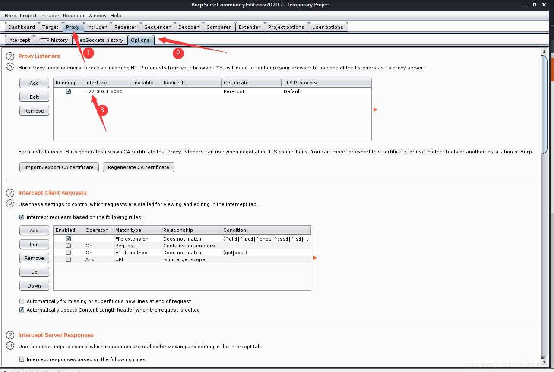Select the Contains parameters relationship cell
Screen dimensions: 554x372
click(191, 246)
